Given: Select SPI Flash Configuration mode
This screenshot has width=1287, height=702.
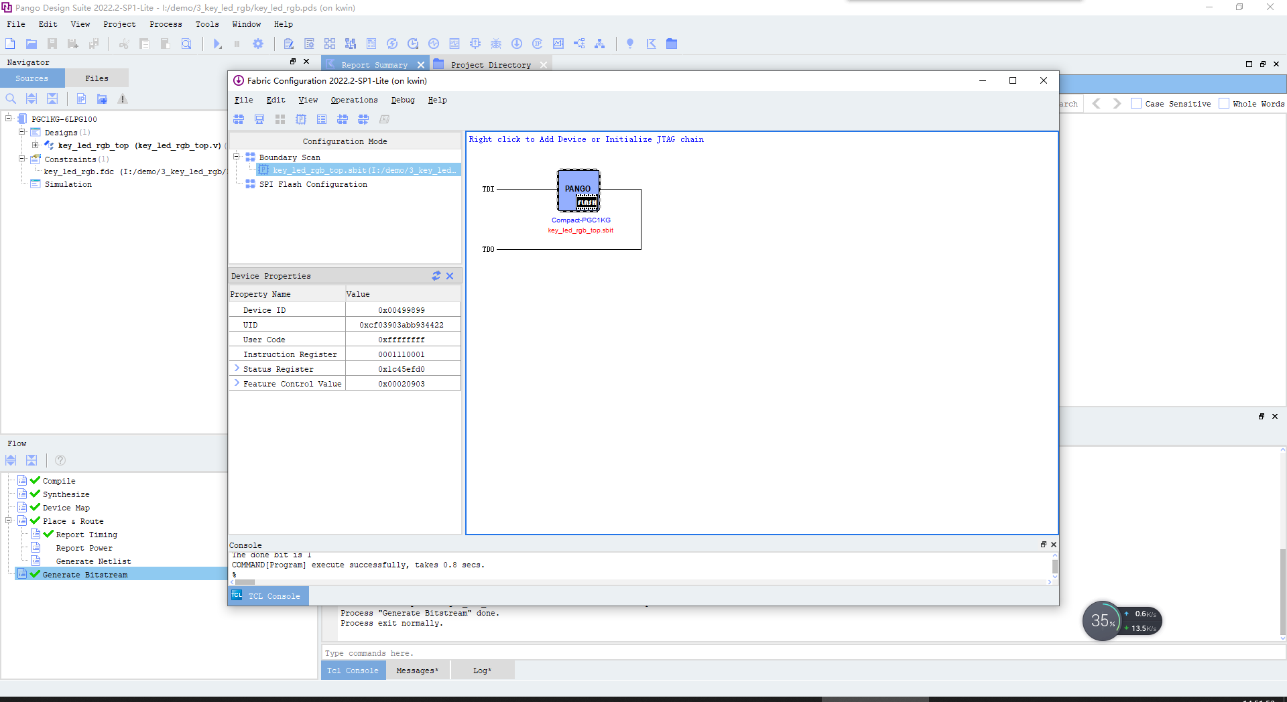Looking at the screenshot, I should 313,184.
